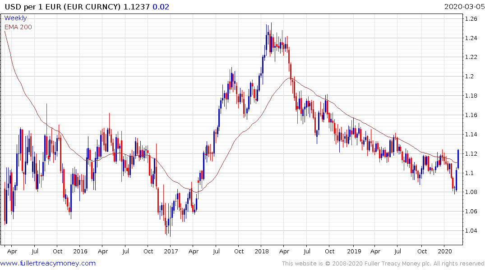This screenshot has width=485, height=270.
Task: Click the date 2020-03-05
Action: [x=464, y=7]
